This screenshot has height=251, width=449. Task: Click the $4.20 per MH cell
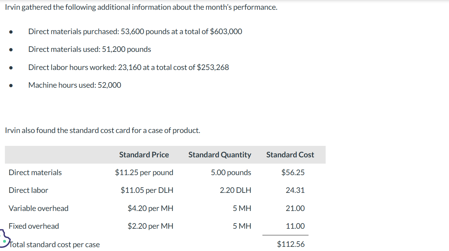pos(150,209)
